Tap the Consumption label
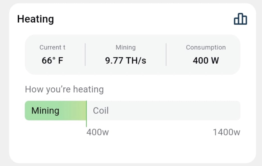Screen dimensions: 262x166 coord(206,48)
